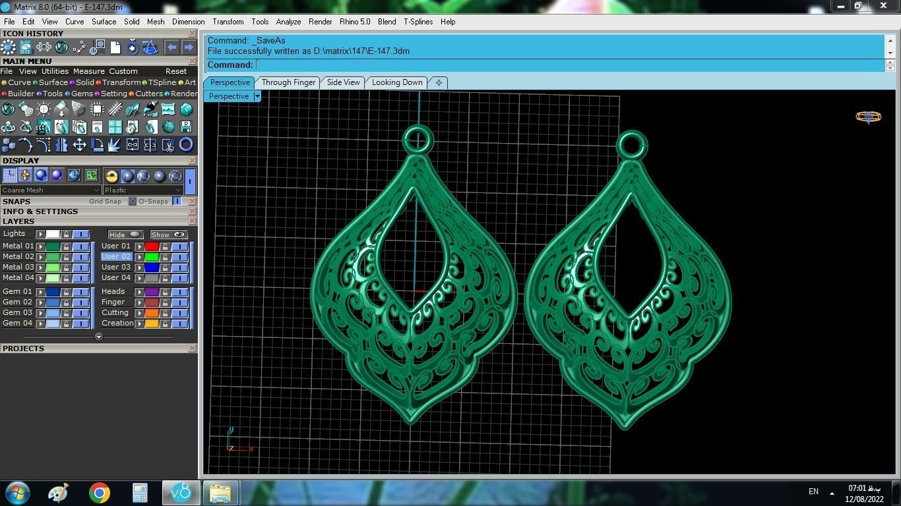Click the Hide layers button
The image size is (901, 506).
tap(125, 235)
